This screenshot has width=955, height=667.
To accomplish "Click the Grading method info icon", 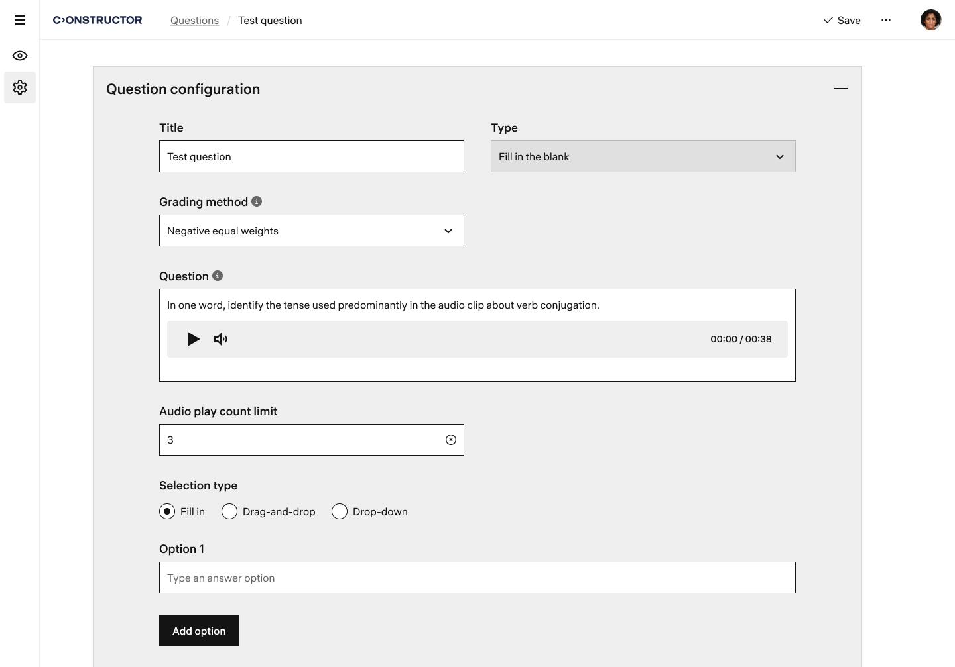I will click(x=257, y=201).
